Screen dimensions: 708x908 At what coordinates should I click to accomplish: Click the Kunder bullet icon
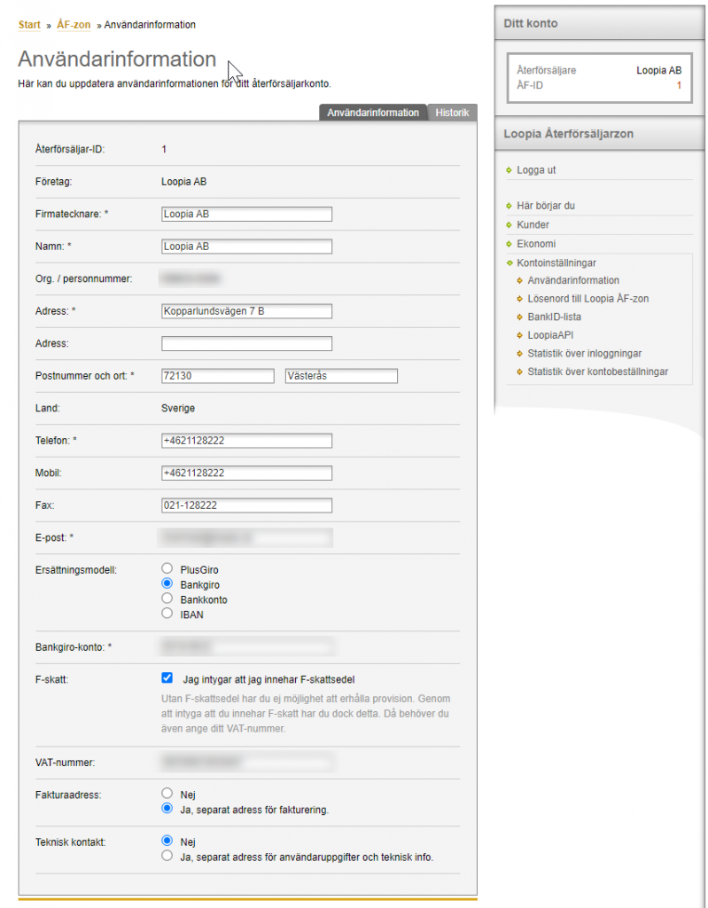[x=509, y=224]
